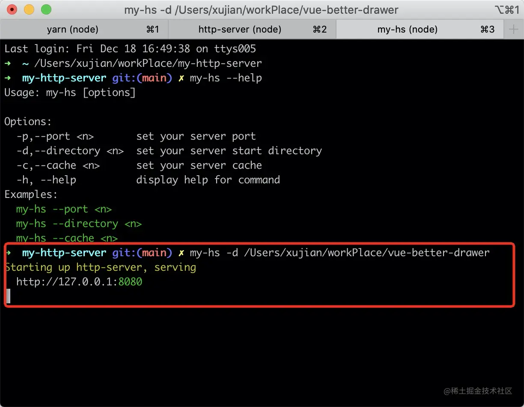Click the green 'my-hs --port <n>' example
524x407 pixels.
coord(64,209)
